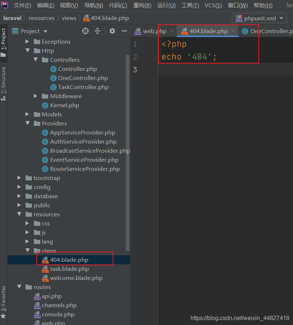Open the 重构(R) menu
293x325 pixels.
coord(142,5)
